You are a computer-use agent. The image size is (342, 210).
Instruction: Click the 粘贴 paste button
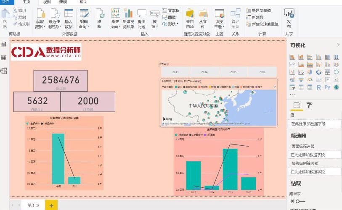(x=5, y=18)
